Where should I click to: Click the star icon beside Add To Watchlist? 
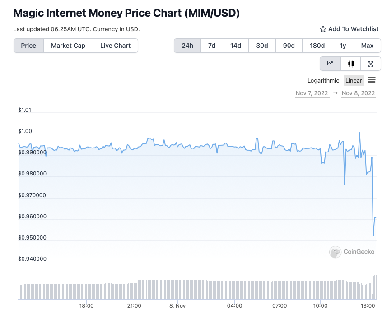323,29
